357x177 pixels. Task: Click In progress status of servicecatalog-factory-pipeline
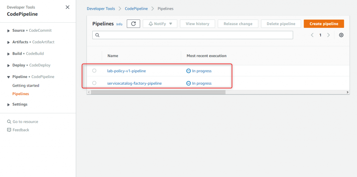click(199, 83)
